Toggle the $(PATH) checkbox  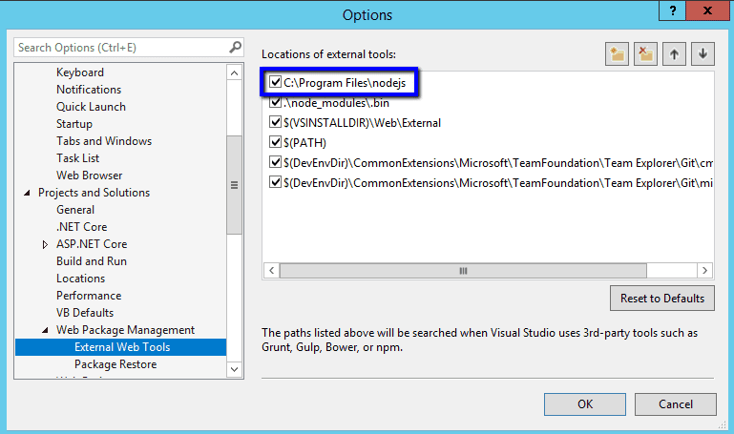coord(275,142)
